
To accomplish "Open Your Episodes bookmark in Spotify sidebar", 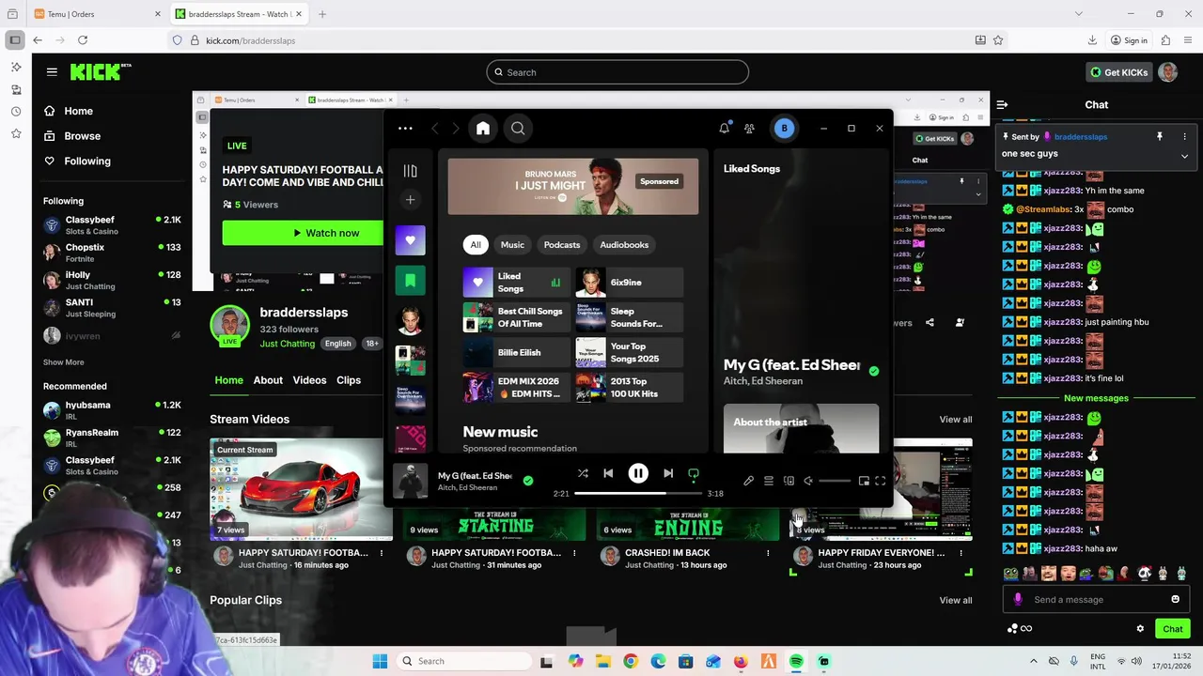I will (x=410, y=280).
